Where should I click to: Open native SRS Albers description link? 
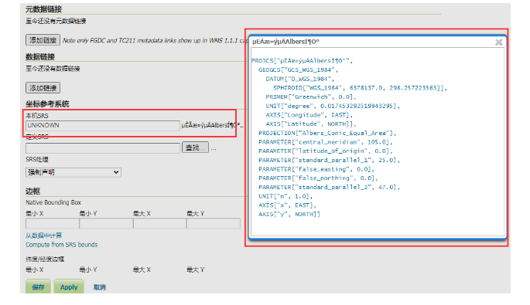pos(212,126)
